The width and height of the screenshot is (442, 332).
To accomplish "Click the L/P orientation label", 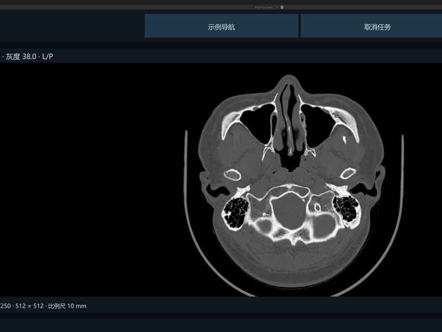I will [48, 56].
